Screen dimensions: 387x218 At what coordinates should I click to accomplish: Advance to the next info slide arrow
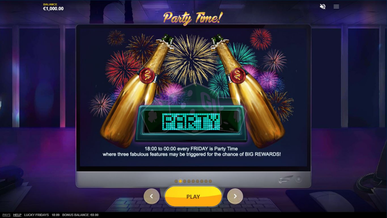click(x=235, y=196)
